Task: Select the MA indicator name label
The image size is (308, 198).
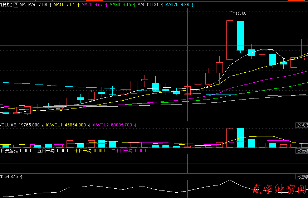Action: 23,5
